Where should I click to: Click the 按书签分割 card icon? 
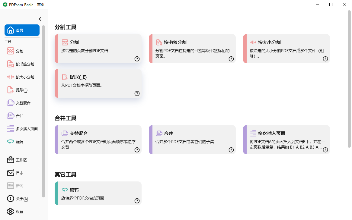tap(159, 42)
